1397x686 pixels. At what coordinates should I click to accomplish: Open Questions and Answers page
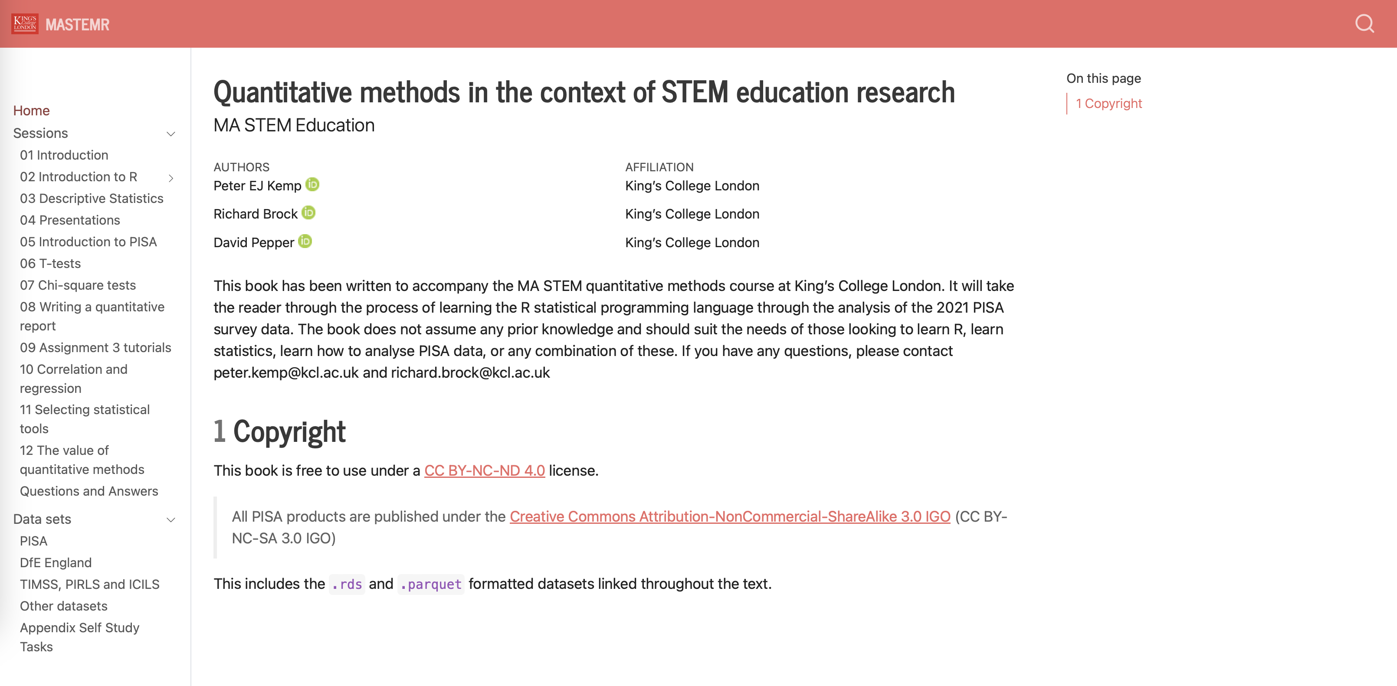tap(89, 491)
